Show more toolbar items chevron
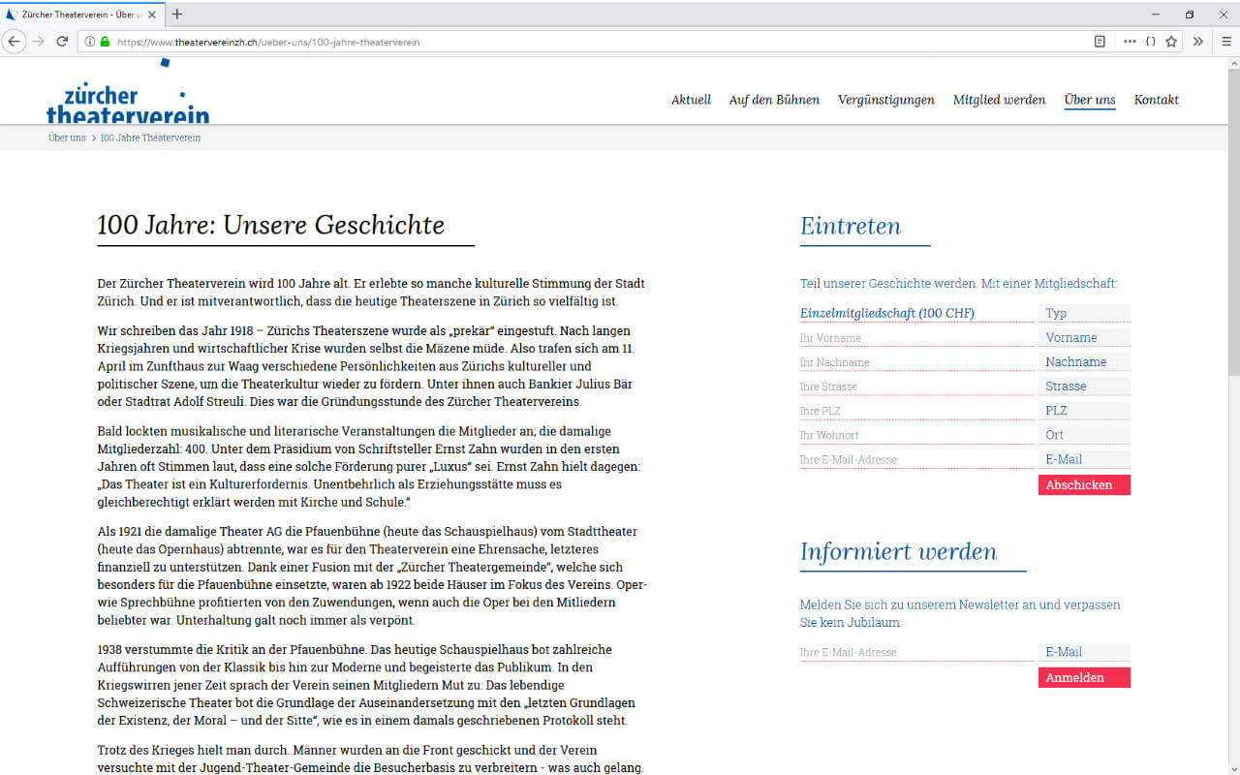 point(1198,42)
